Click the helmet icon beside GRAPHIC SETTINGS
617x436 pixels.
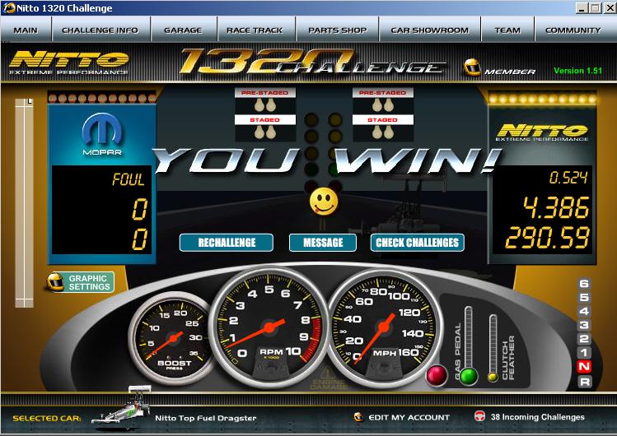(x=55, y=281)
